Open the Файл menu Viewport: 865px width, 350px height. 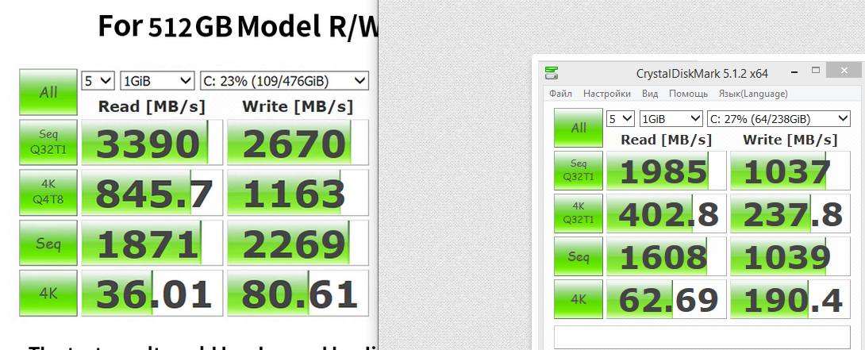[x=560, y=94]
